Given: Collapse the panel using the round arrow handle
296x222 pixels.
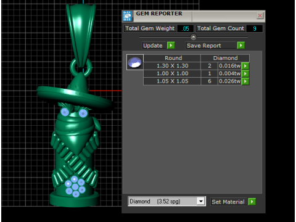Looking at the screenshot, I should 194,37.
